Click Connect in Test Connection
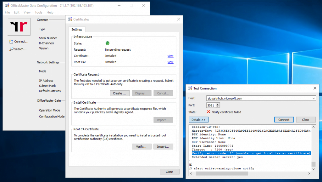Screen dimensions: 322x182 tap(284, 120)
